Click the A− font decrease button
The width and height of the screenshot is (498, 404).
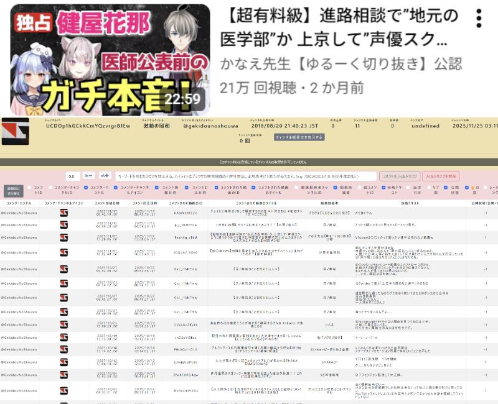88,177
